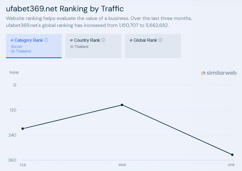Click the FEB axis label
242x171 pixels.
tap(23, 165)
